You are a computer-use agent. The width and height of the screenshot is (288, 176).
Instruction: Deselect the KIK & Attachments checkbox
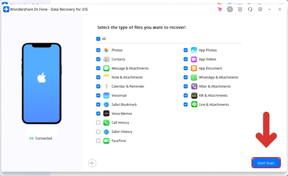pos(186,96)
